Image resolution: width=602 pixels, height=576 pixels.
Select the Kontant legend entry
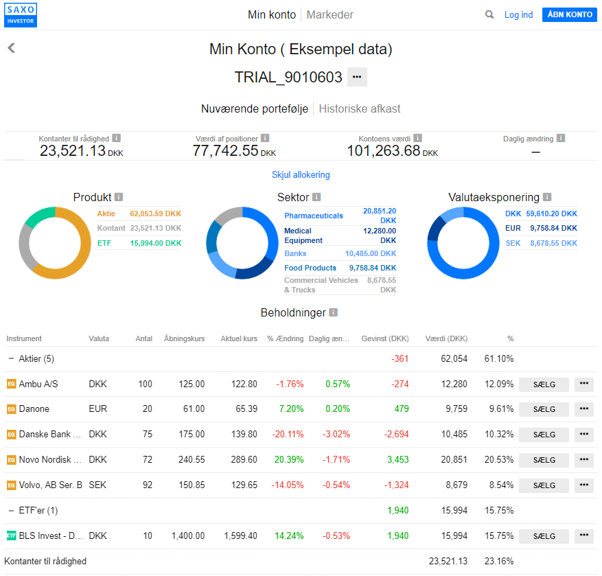[x=139, y=228]
